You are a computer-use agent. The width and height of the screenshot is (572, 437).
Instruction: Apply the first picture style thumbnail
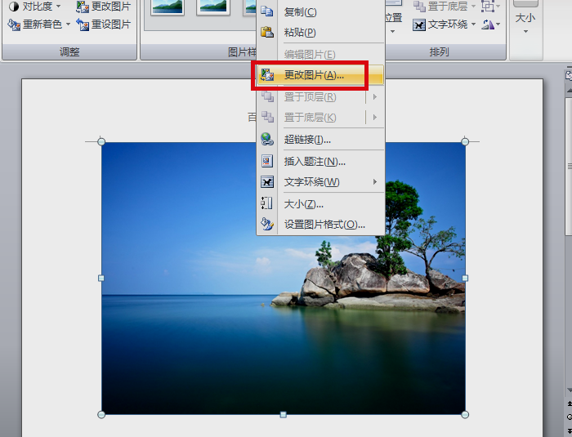[168, 7]
